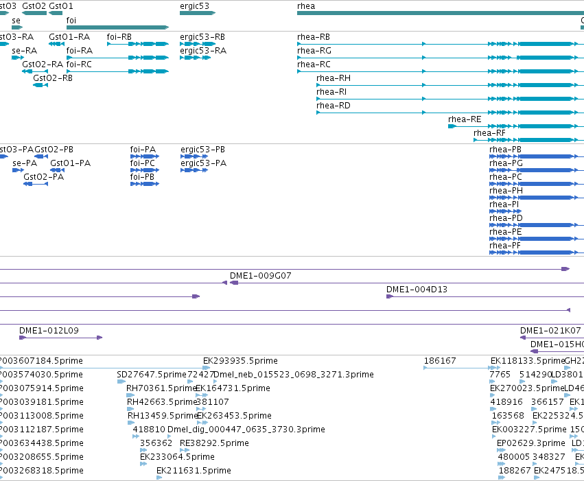
Task: Select transcript rhea-RE
Action: click(516, 126)
